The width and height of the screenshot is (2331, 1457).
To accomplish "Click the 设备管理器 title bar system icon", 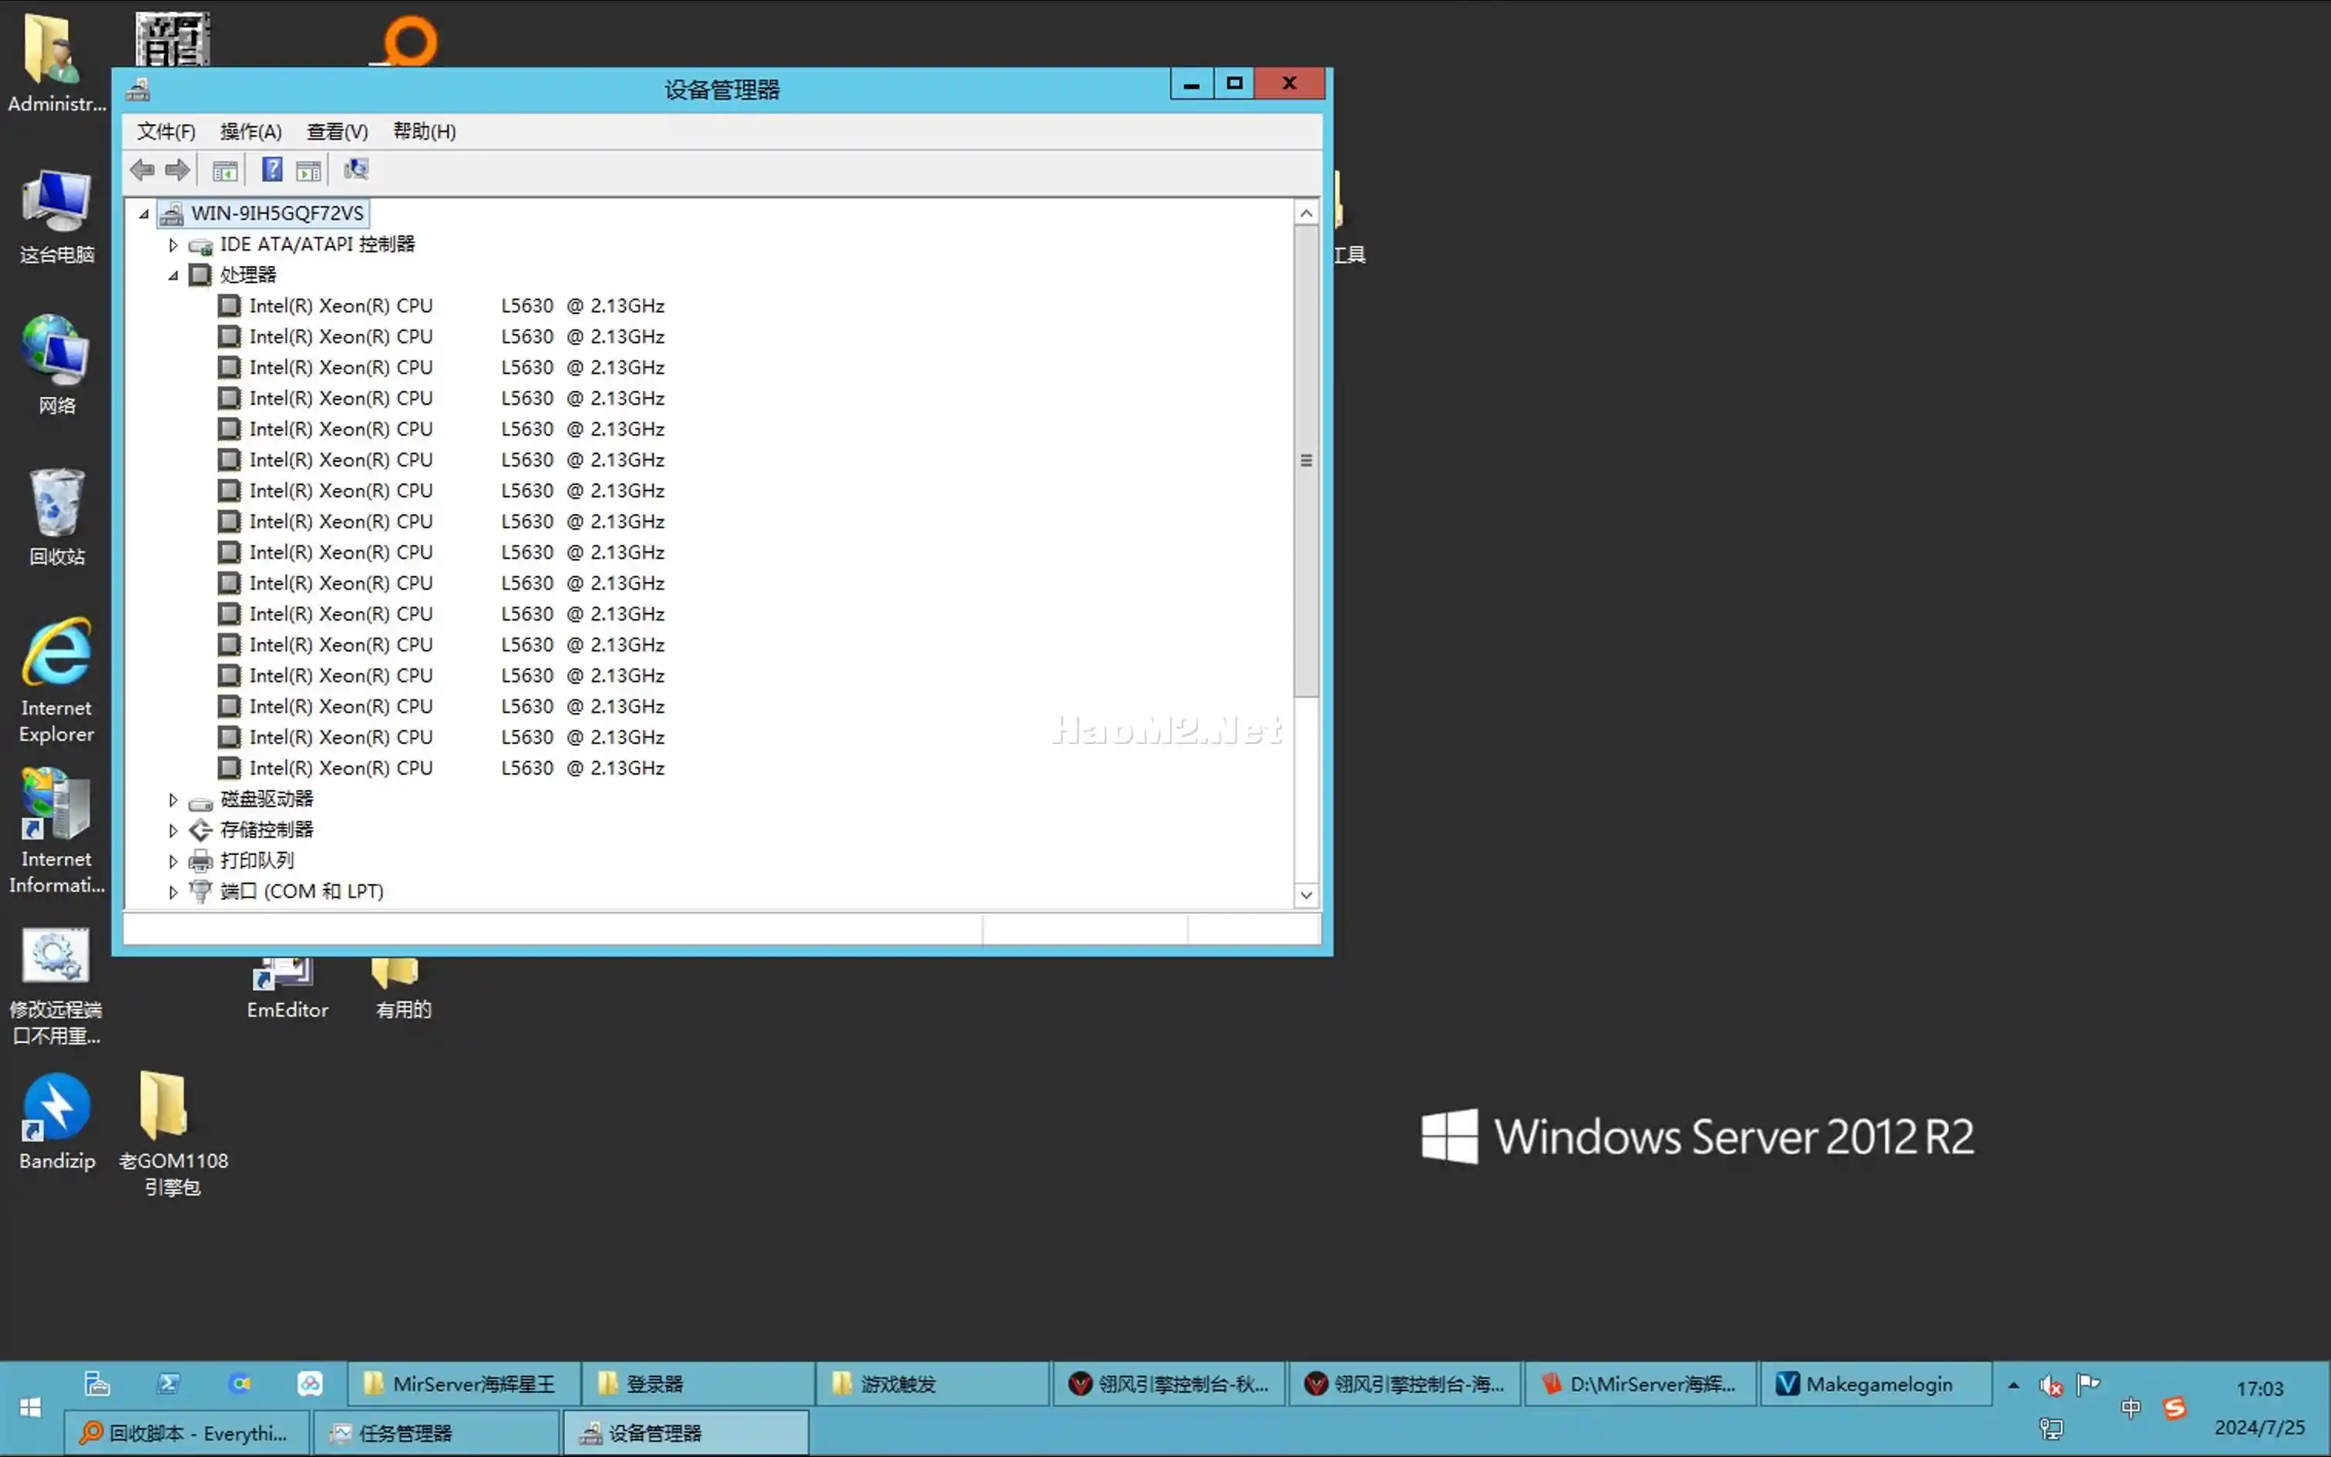I will click(x=138, y=89).
